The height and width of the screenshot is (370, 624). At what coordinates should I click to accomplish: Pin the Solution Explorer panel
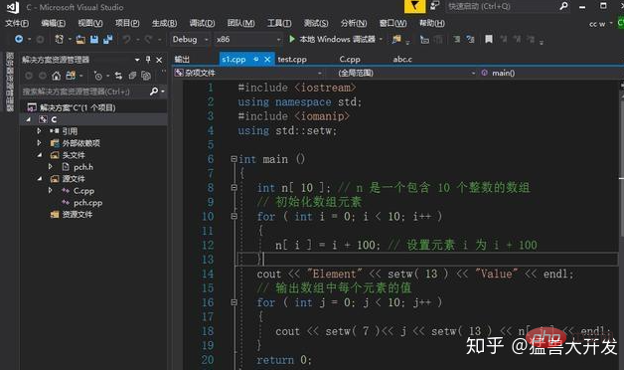[x=148, y=60]
